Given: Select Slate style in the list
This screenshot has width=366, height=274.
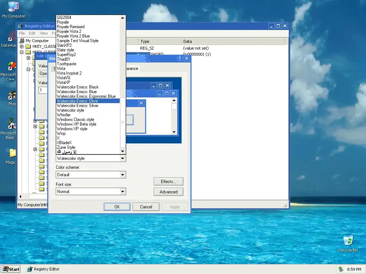Looking at the screenshot, I should pos(88,50).
